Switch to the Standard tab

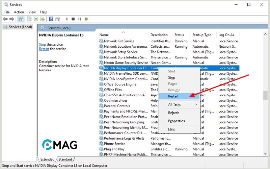point(65,159)
